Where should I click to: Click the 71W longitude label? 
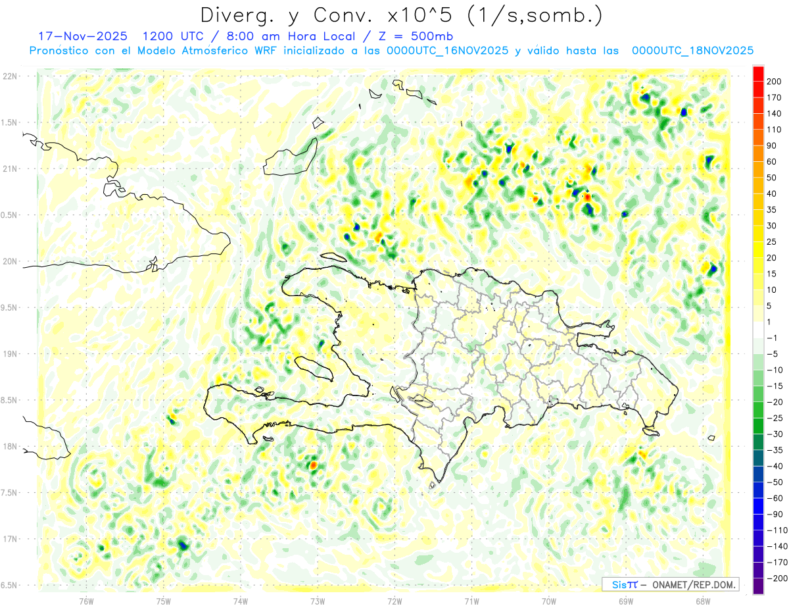(471, 601)
